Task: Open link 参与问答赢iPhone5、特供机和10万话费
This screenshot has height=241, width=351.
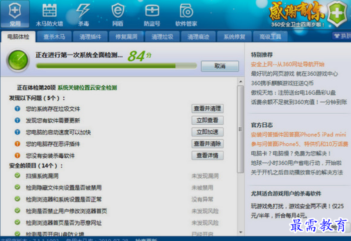Action: click(300, 144)
